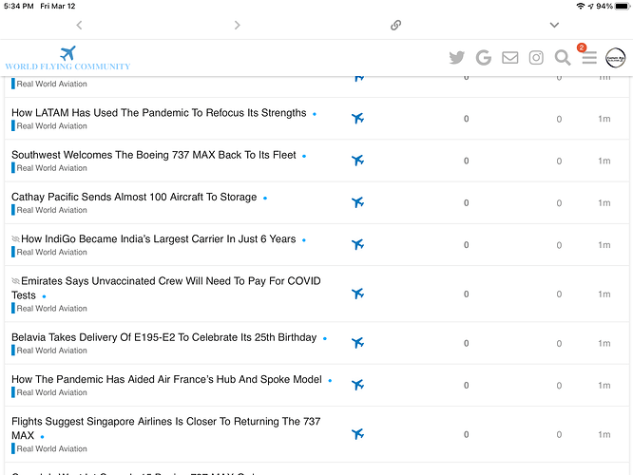Open the 1m activity time of Belavia topic
The height and width of the screenshot is (475, 633).
pyautogui.click(x=604, y=343)
